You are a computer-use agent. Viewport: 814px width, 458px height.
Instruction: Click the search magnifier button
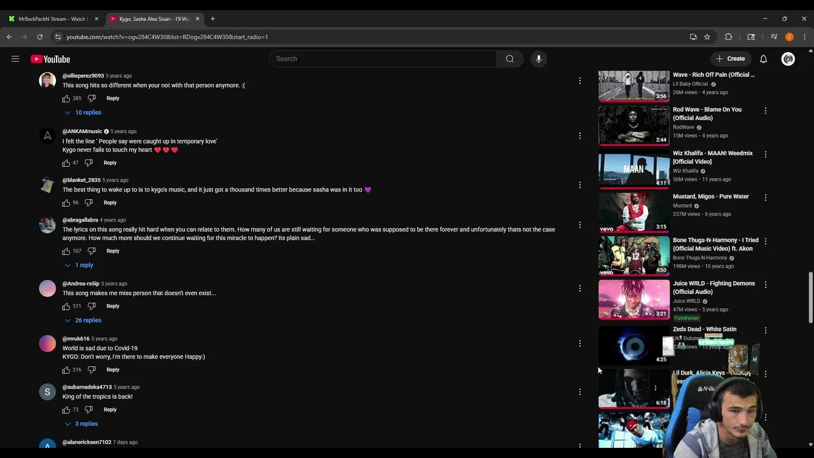[509, 59]
